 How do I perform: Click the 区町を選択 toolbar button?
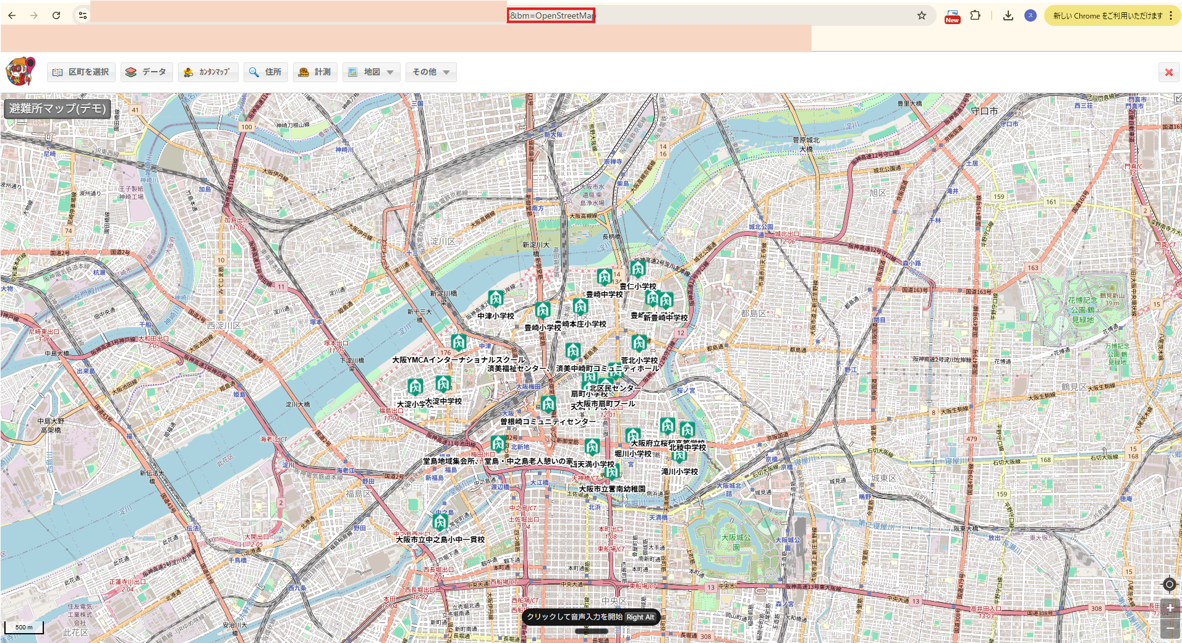[x=81, y=72]
